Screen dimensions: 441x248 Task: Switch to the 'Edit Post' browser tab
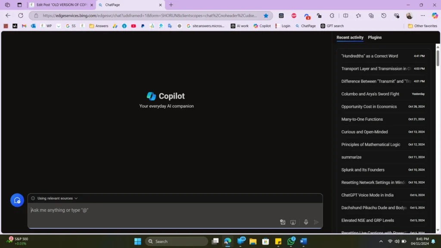coord(62,5)
